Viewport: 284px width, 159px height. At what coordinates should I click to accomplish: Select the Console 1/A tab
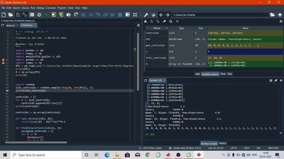pyautogui.click(x=157, y=80)
